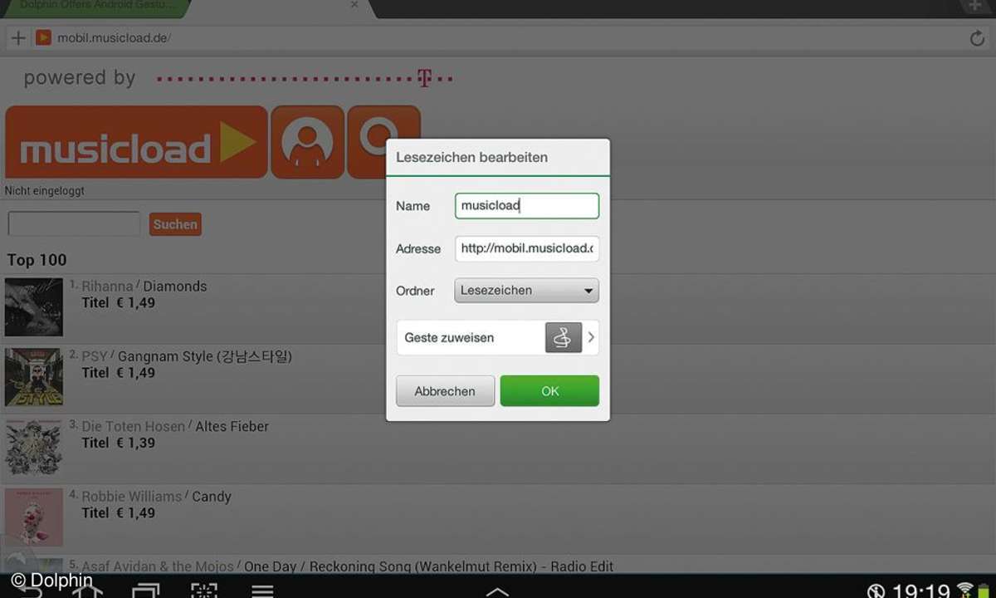The height and width of the screenshot is (598, 996).
Task: Click the musicload logo banner
Action: (137, 142)
